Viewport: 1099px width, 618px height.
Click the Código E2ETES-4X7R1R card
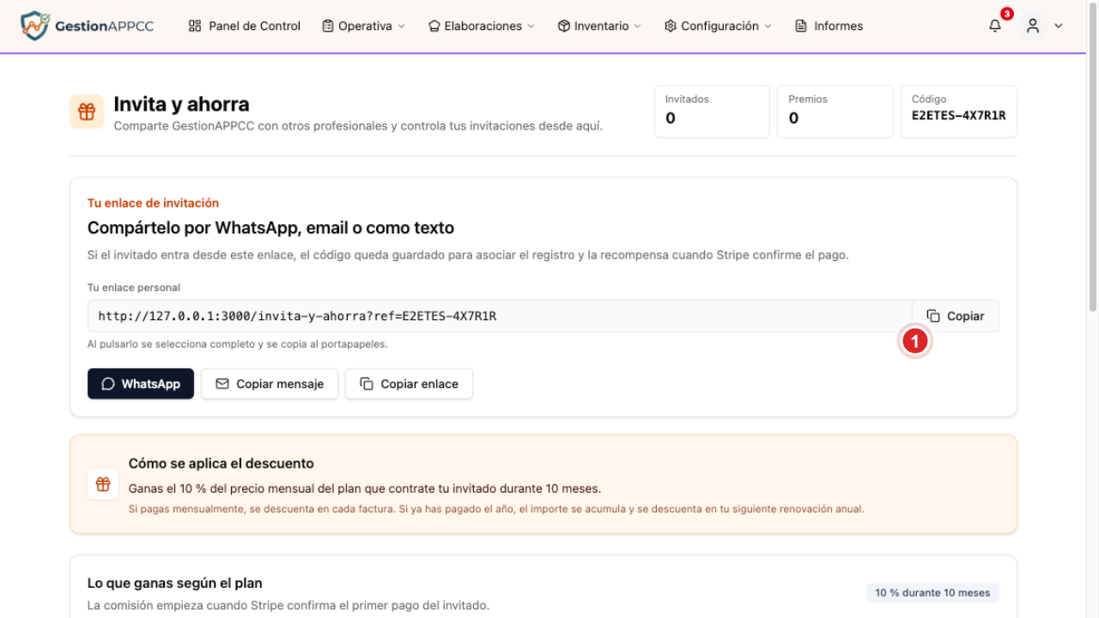coord(959,112)
